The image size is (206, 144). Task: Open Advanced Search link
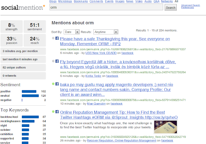191,5
